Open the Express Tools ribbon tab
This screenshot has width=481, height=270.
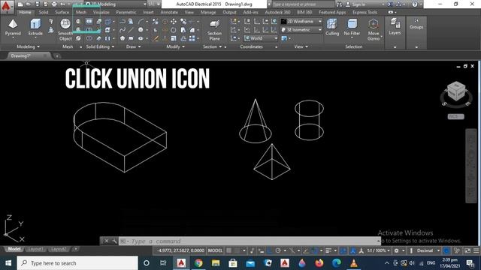(x=365, y=12)
